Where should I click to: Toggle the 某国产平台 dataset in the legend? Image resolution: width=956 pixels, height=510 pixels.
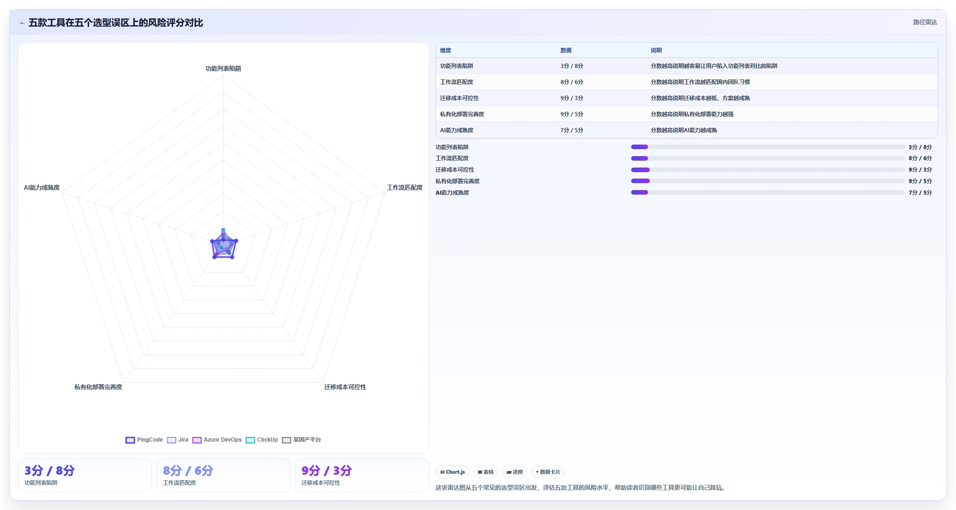point(302,440)
